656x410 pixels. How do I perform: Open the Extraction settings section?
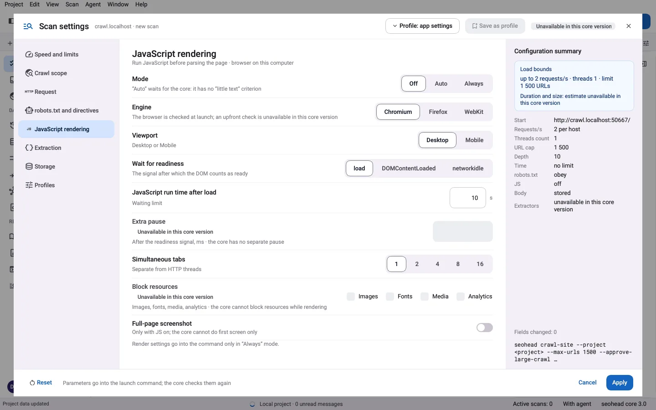[x=66, y=148]
